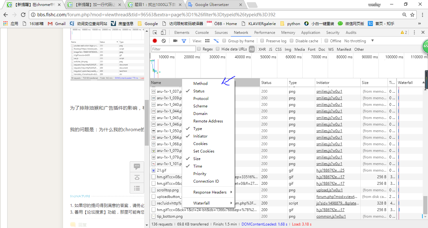Close the DevTools panel

pos(422,33)
